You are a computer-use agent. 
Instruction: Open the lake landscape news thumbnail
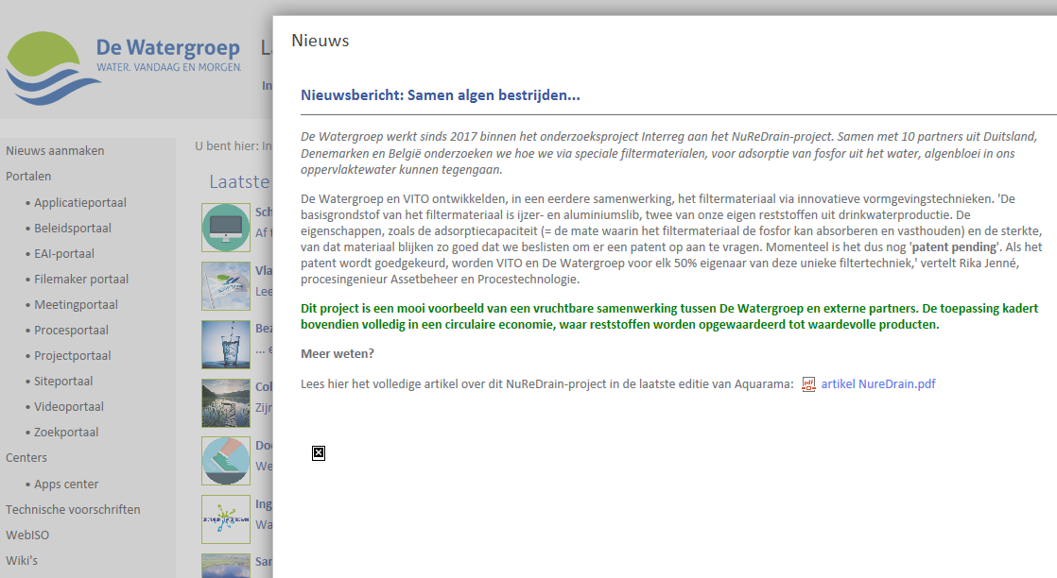(x=226, y=403)
